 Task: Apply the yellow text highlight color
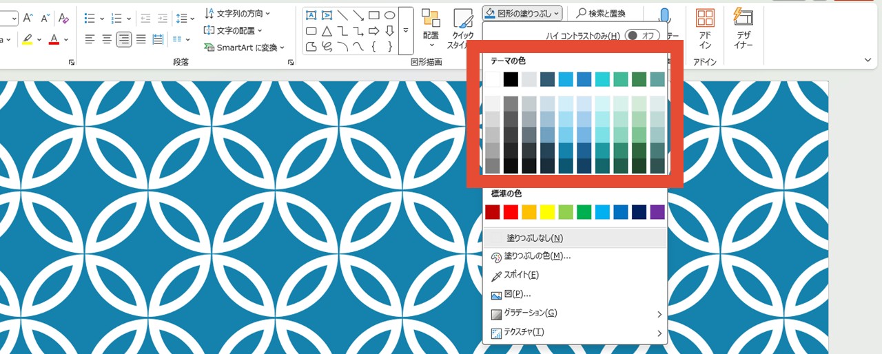coord(27,39)
